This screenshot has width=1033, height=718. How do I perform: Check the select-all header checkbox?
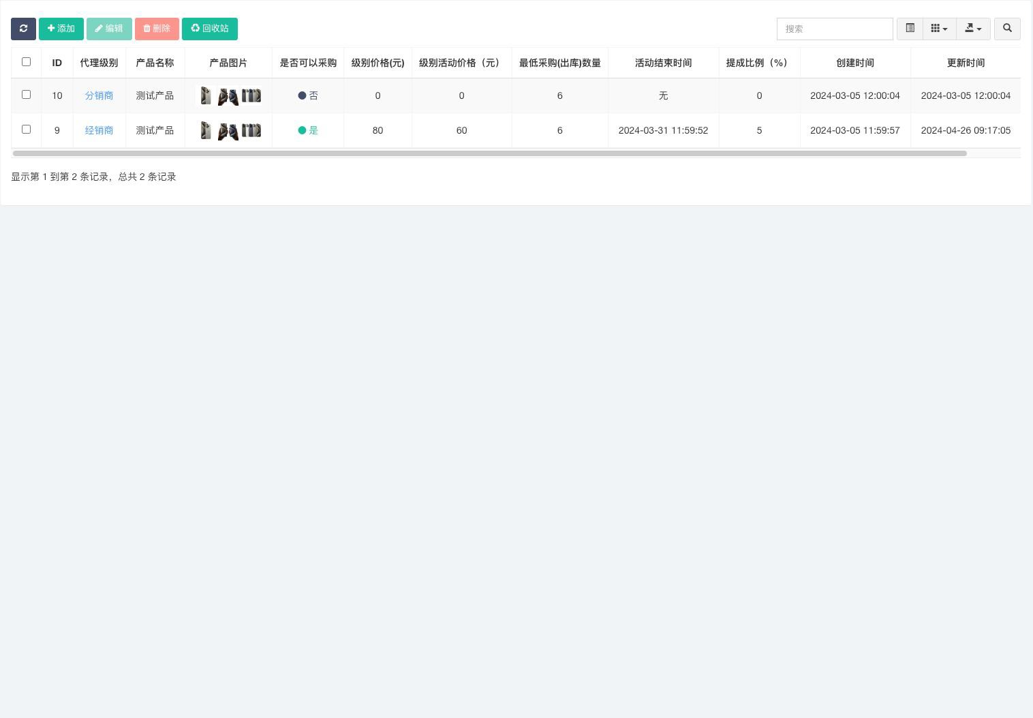26,61
